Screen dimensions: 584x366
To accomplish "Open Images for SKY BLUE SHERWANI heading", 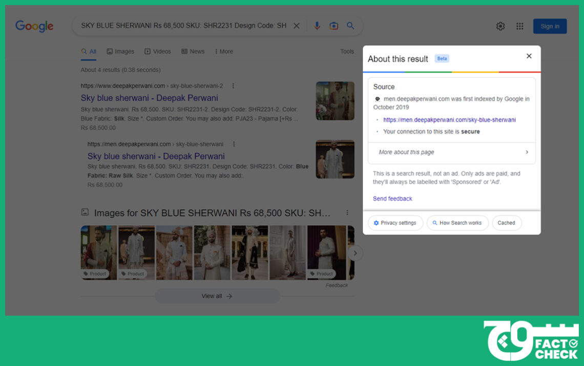I will pyautogui.click(x=212, y=213).
